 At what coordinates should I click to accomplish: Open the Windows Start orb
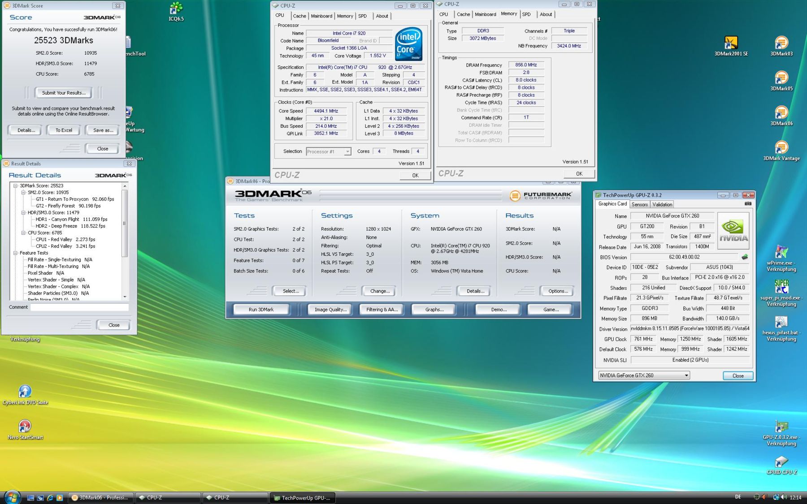tap(12, 497)
